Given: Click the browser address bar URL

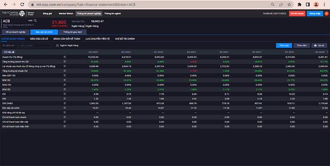Looking at the screenshot, I should click(x=86, y=5).
